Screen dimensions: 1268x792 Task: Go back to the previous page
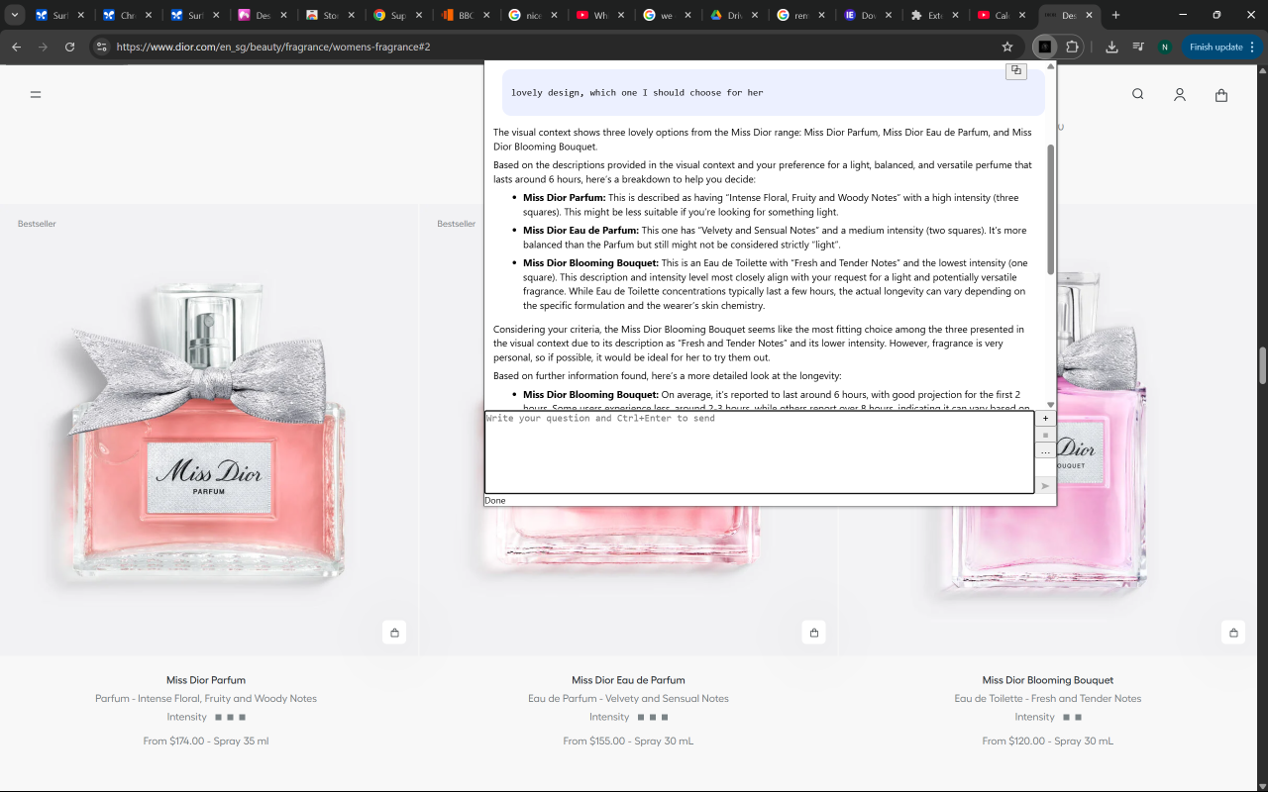tap(16, 47)
